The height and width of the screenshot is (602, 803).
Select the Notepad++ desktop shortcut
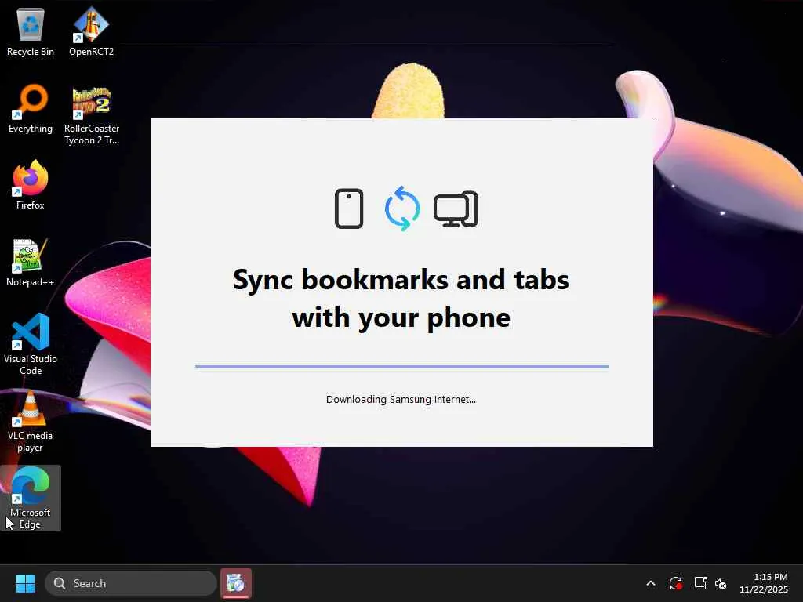(31, 263)
